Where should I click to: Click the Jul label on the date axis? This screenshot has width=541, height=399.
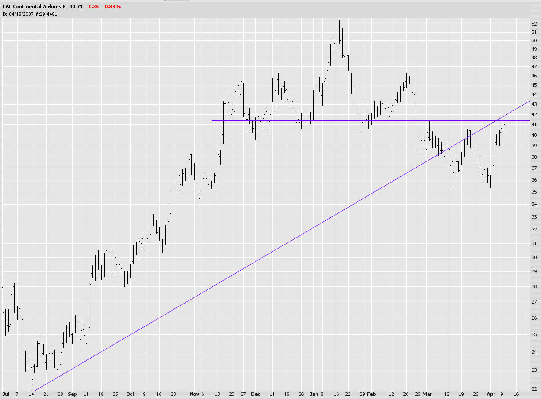click(6, 394)
